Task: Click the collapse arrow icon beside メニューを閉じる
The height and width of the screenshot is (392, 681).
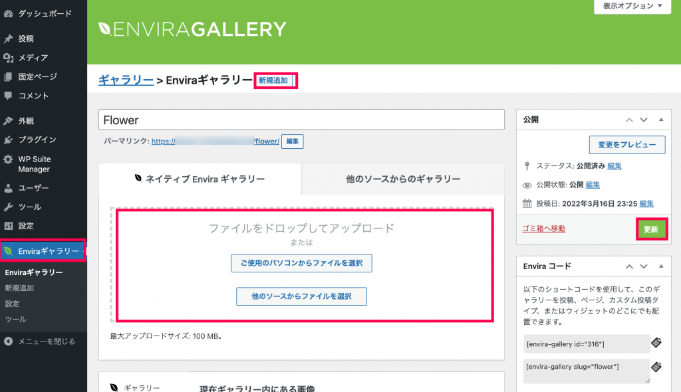Action: (8, 342)
